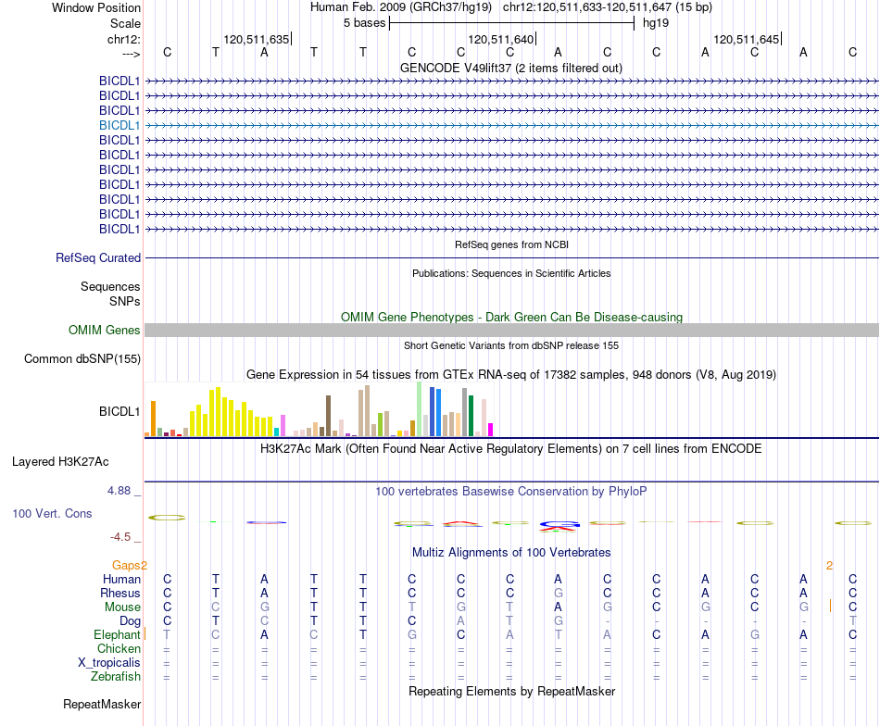This screenshot has height=726, width=880.
Task: Click the gray OMIM Genes bar
Action: click(x=511, y=330)
